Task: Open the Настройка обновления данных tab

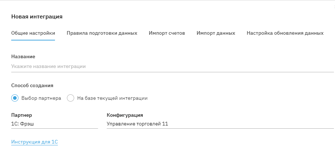Action: 285,33
